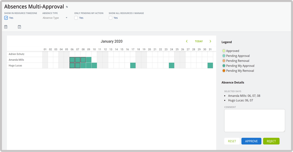The height and width of the screenshot is (152, 293).
Task: Click the Approved legend color circle
Action: (224, 51)
